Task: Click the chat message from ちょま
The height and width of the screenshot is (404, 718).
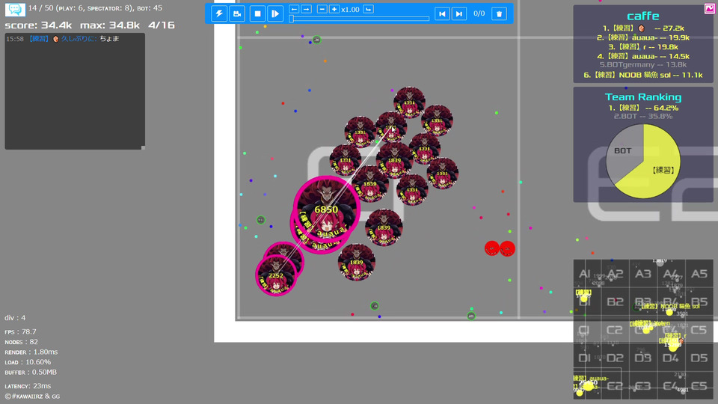Action: (63, 39)
